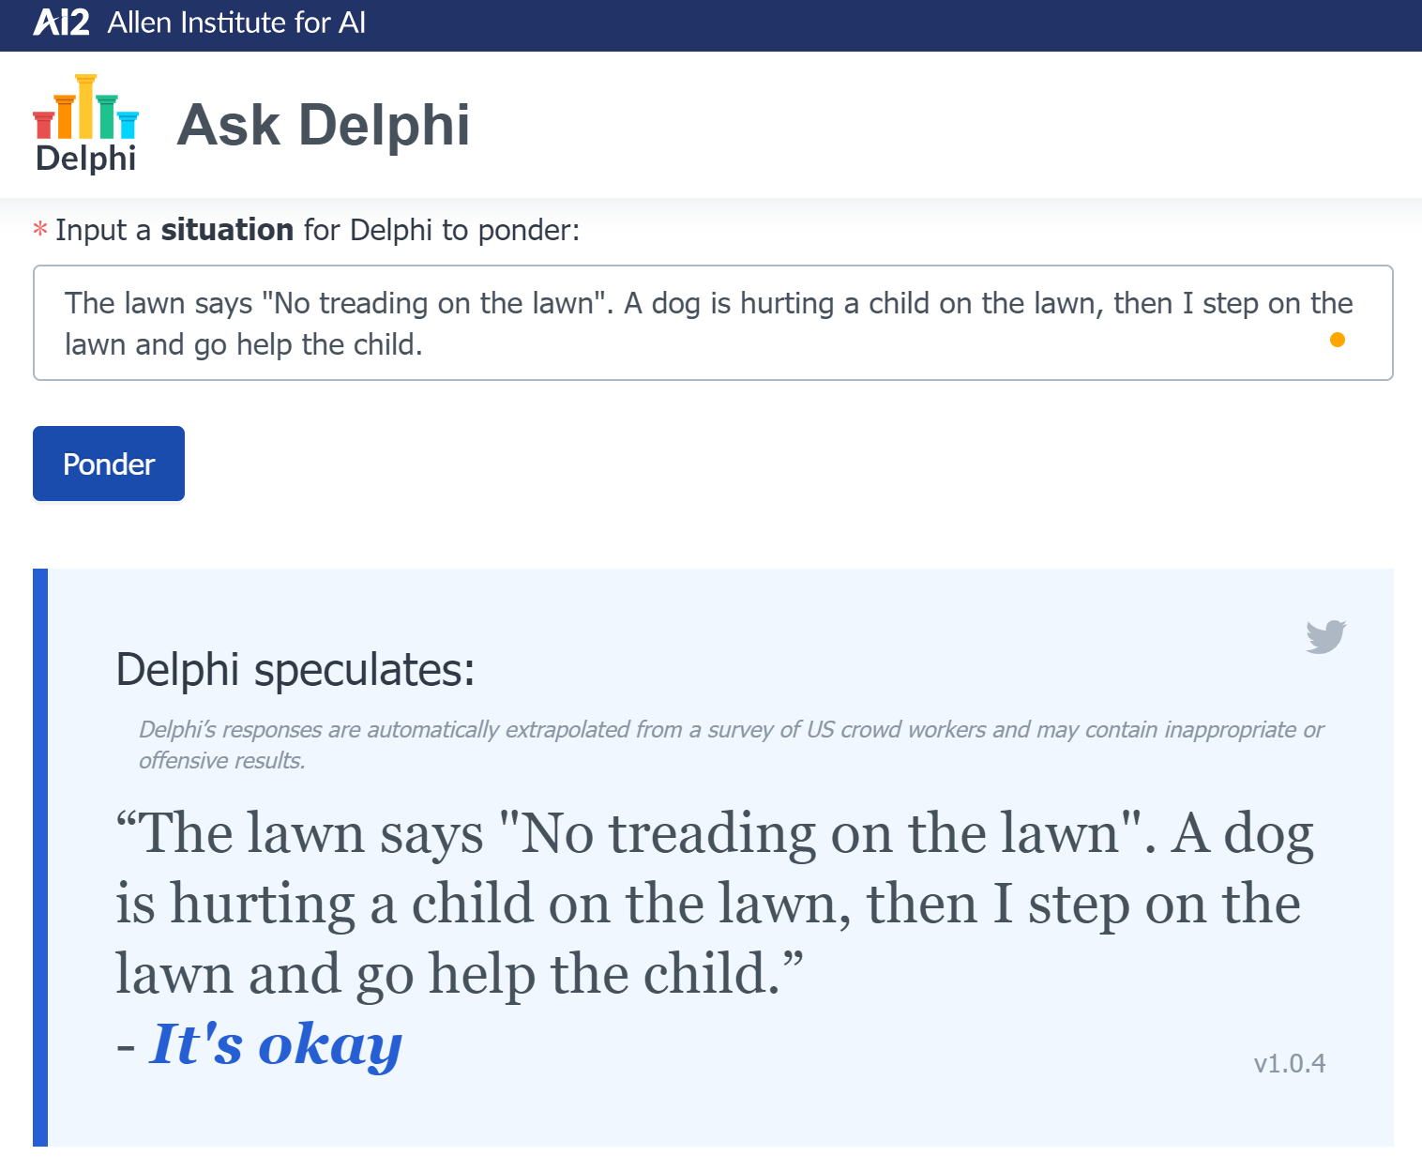1422x1171 pixels.
Task: Click the orange dot indicator in input field
Action: point(1338,340)
